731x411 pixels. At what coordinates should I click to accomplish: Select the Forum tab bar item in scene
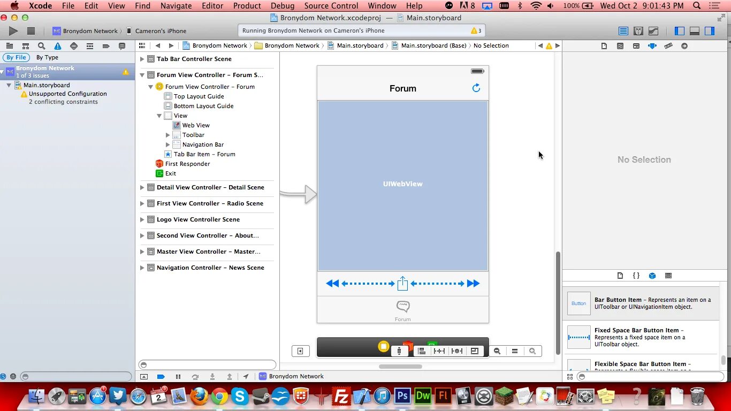(403, 310)
